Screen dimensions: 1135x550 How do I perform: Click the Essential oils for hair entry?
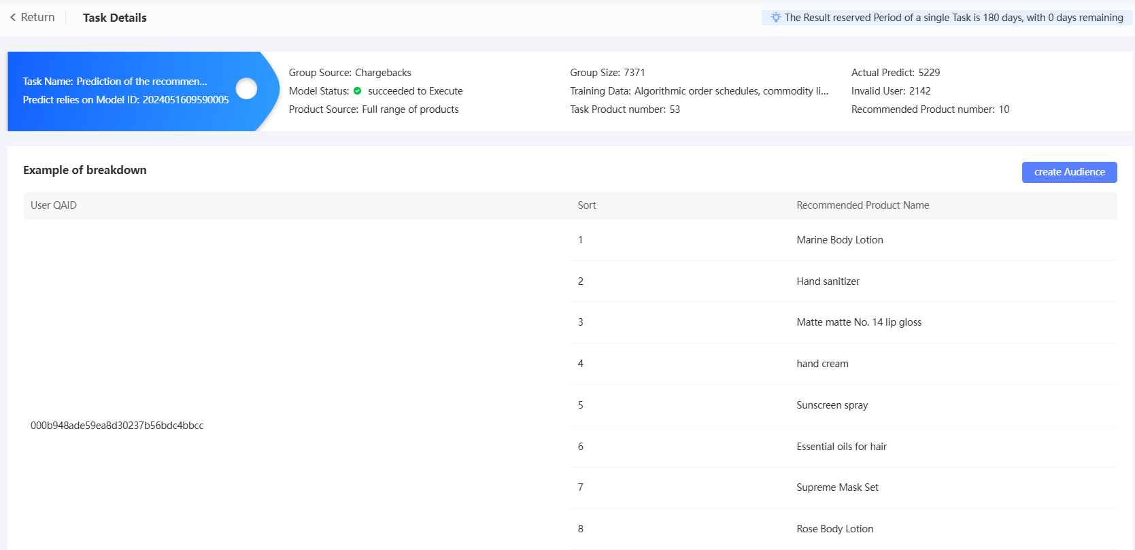(842, 447)
